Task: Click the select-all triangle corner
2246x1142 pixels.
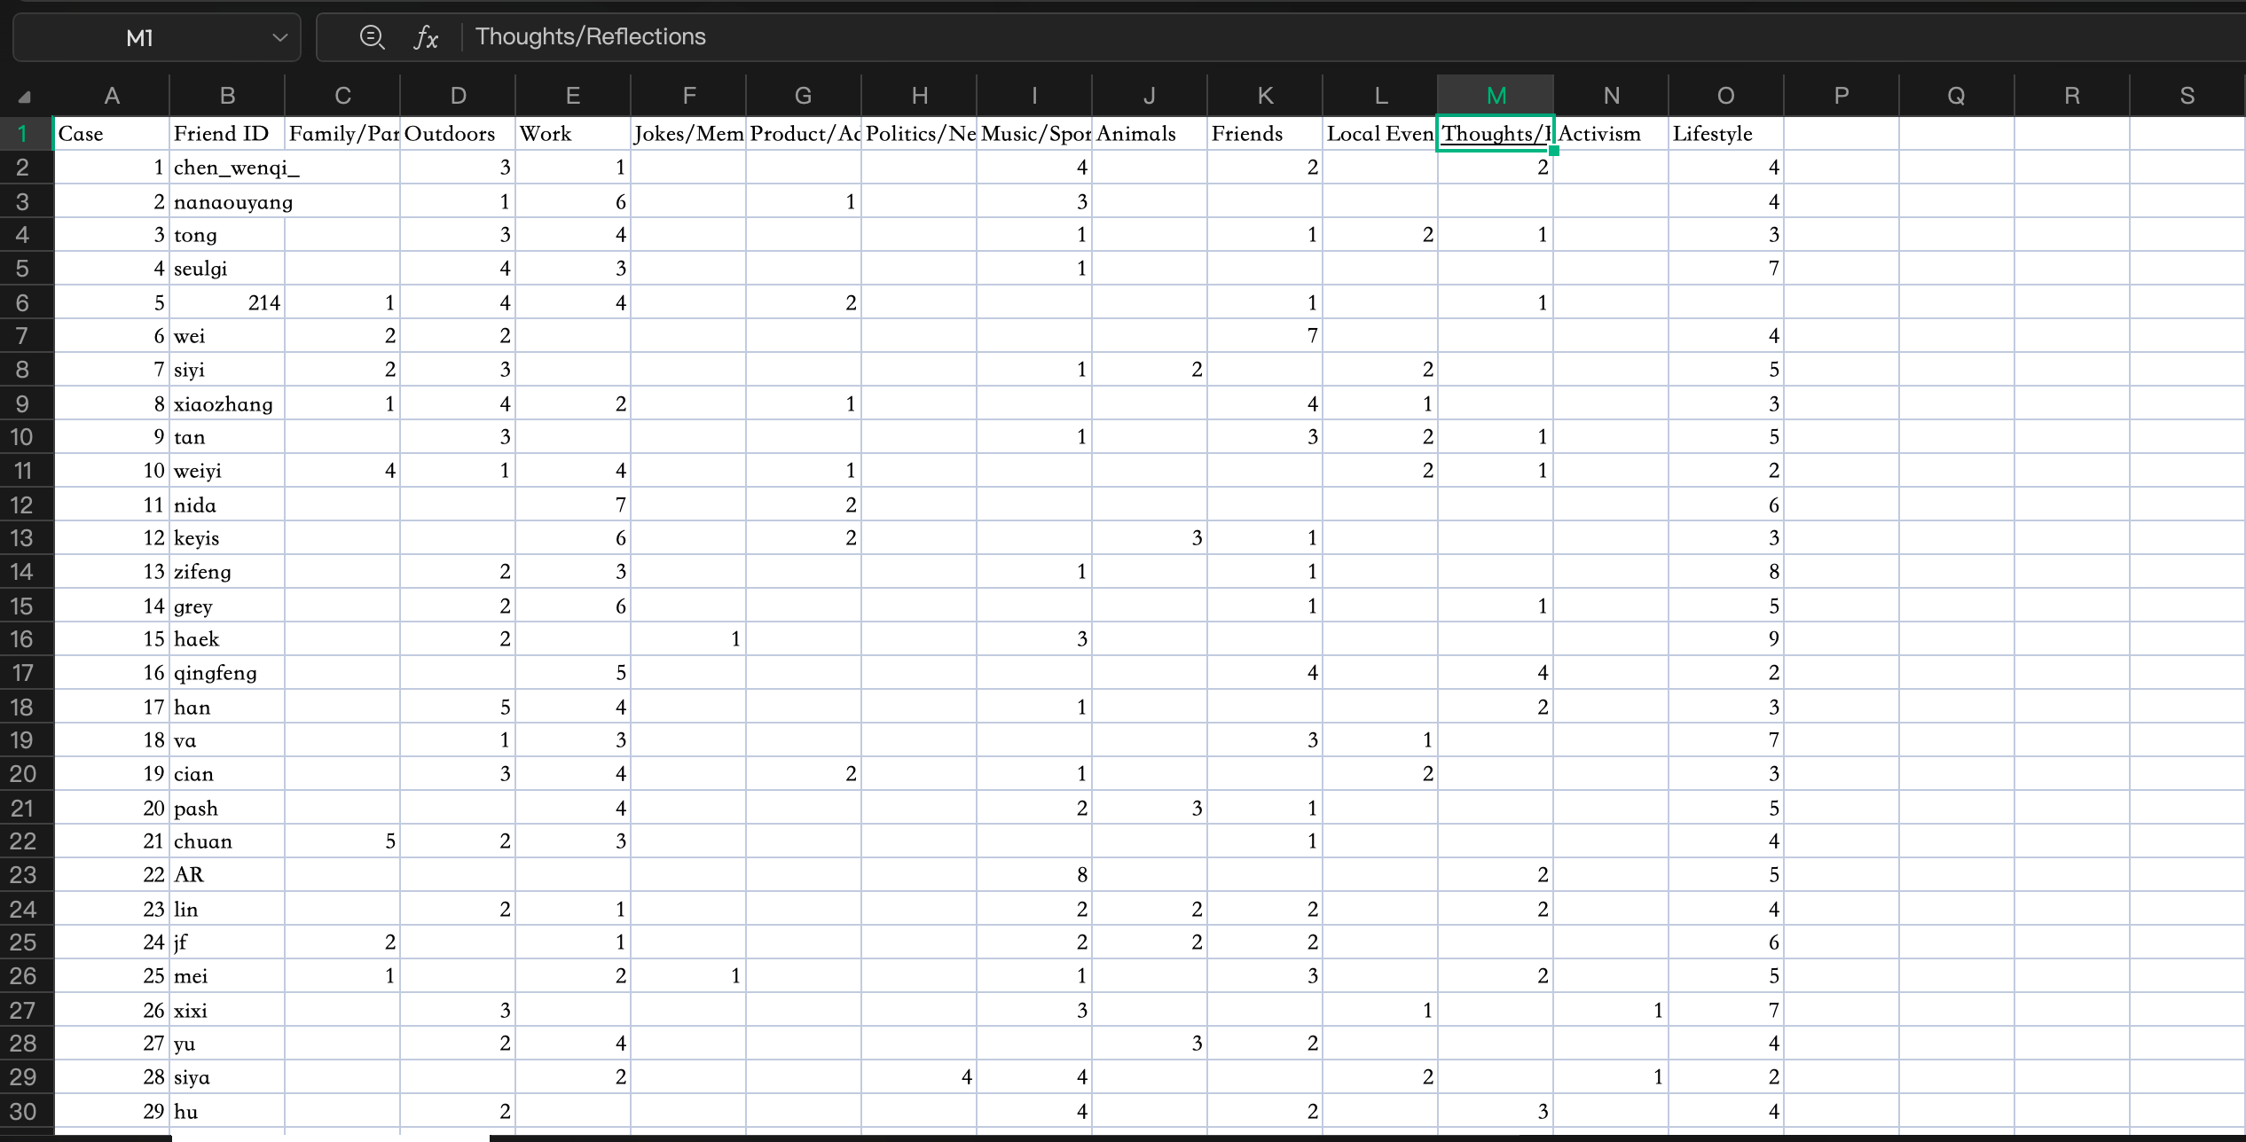Action: (x=25, y=97)
